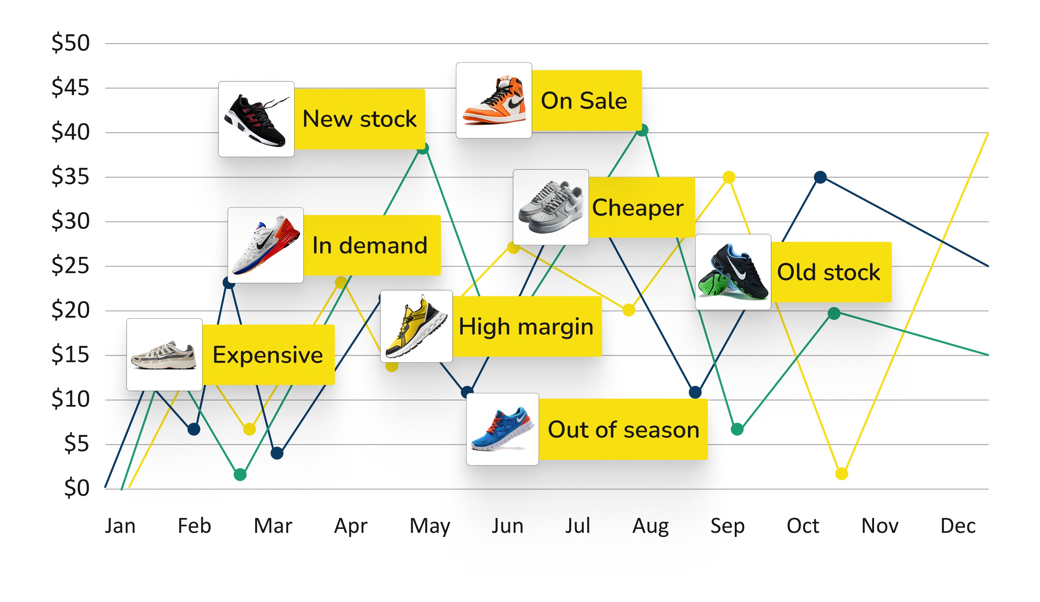Click the On Sale yellow label
The height and width of the screenshot is (602, 1040).
tap(587, 101)
